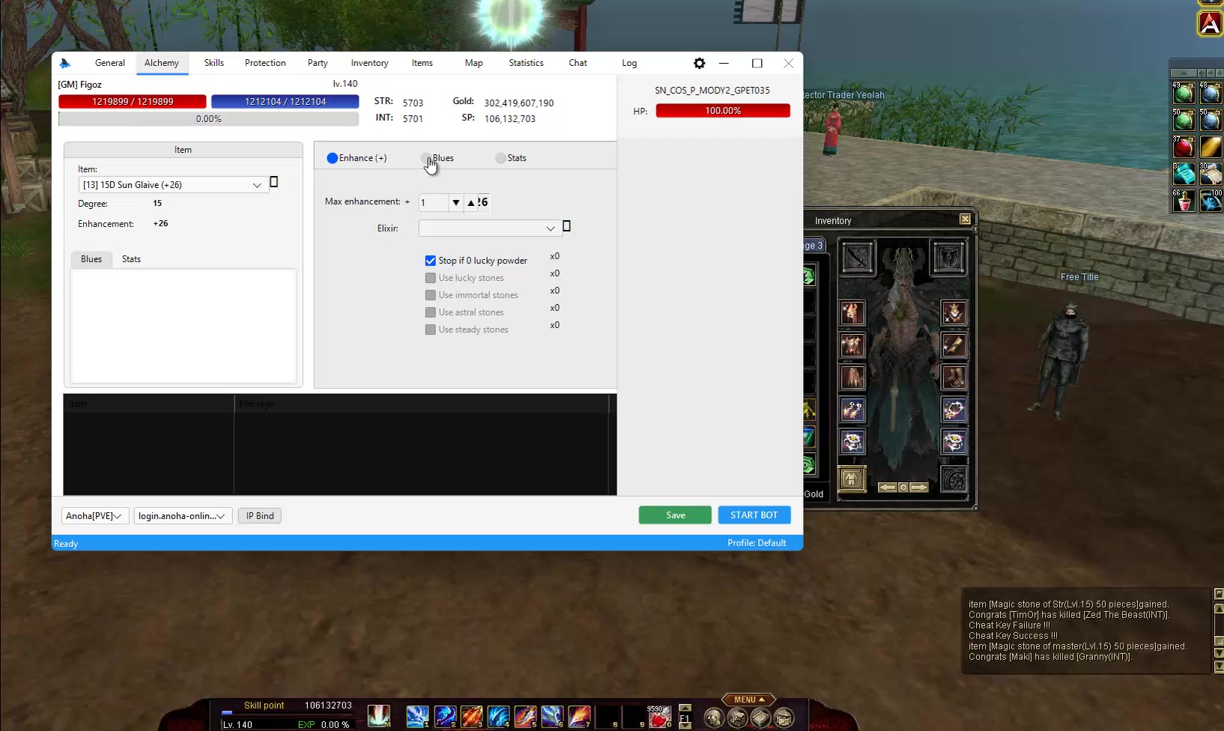Click green orb with count 49
Screen dimensions: 1224x731
1184,93
